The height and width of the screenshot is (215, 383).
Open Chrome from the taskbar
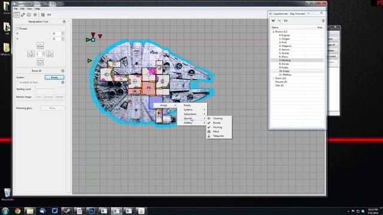click(x=17, y=211)
